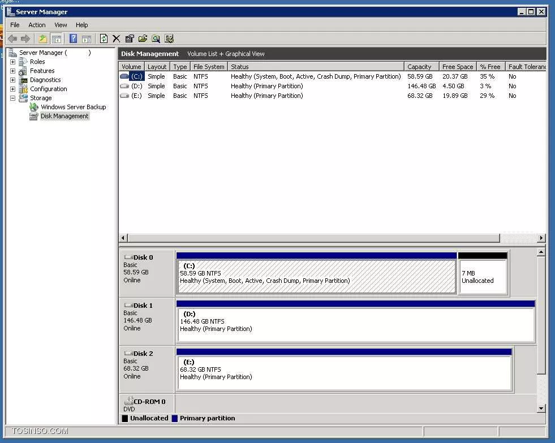Click the Windows Server Backup icon
Screen dimensions: 555x443
pos(33,106)
